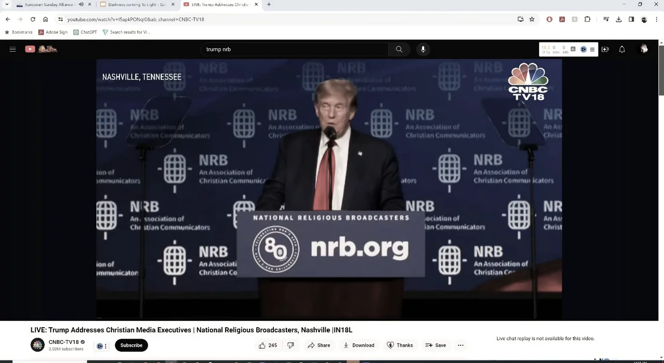Visit the CNBC-TV18 channel name link
The width and height of the screenshot is (664, 363).
pyautogui.click(x=64, y=342)
